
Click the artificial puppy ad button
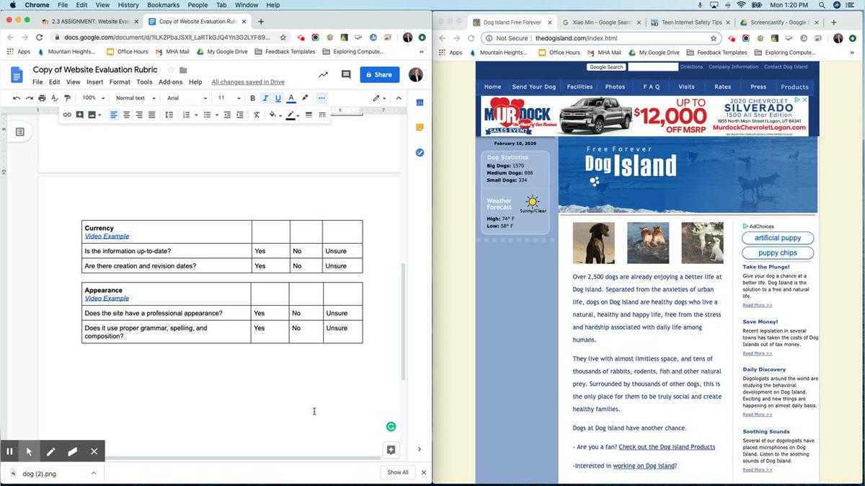click(778, 238)
